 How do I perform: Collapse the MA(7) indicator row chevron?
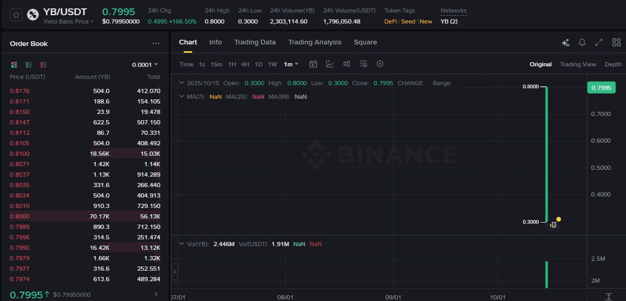tap(182, 97)
